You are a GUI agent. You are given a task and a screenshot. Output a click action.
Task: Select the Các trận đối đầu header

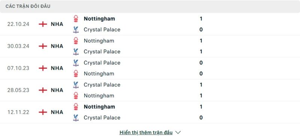pyautogui.click(x=28, y=6)
